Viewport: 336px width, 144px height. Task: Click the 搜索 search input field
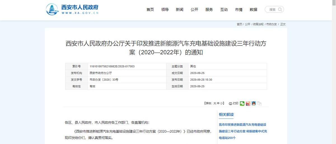(x=272, y=10)
